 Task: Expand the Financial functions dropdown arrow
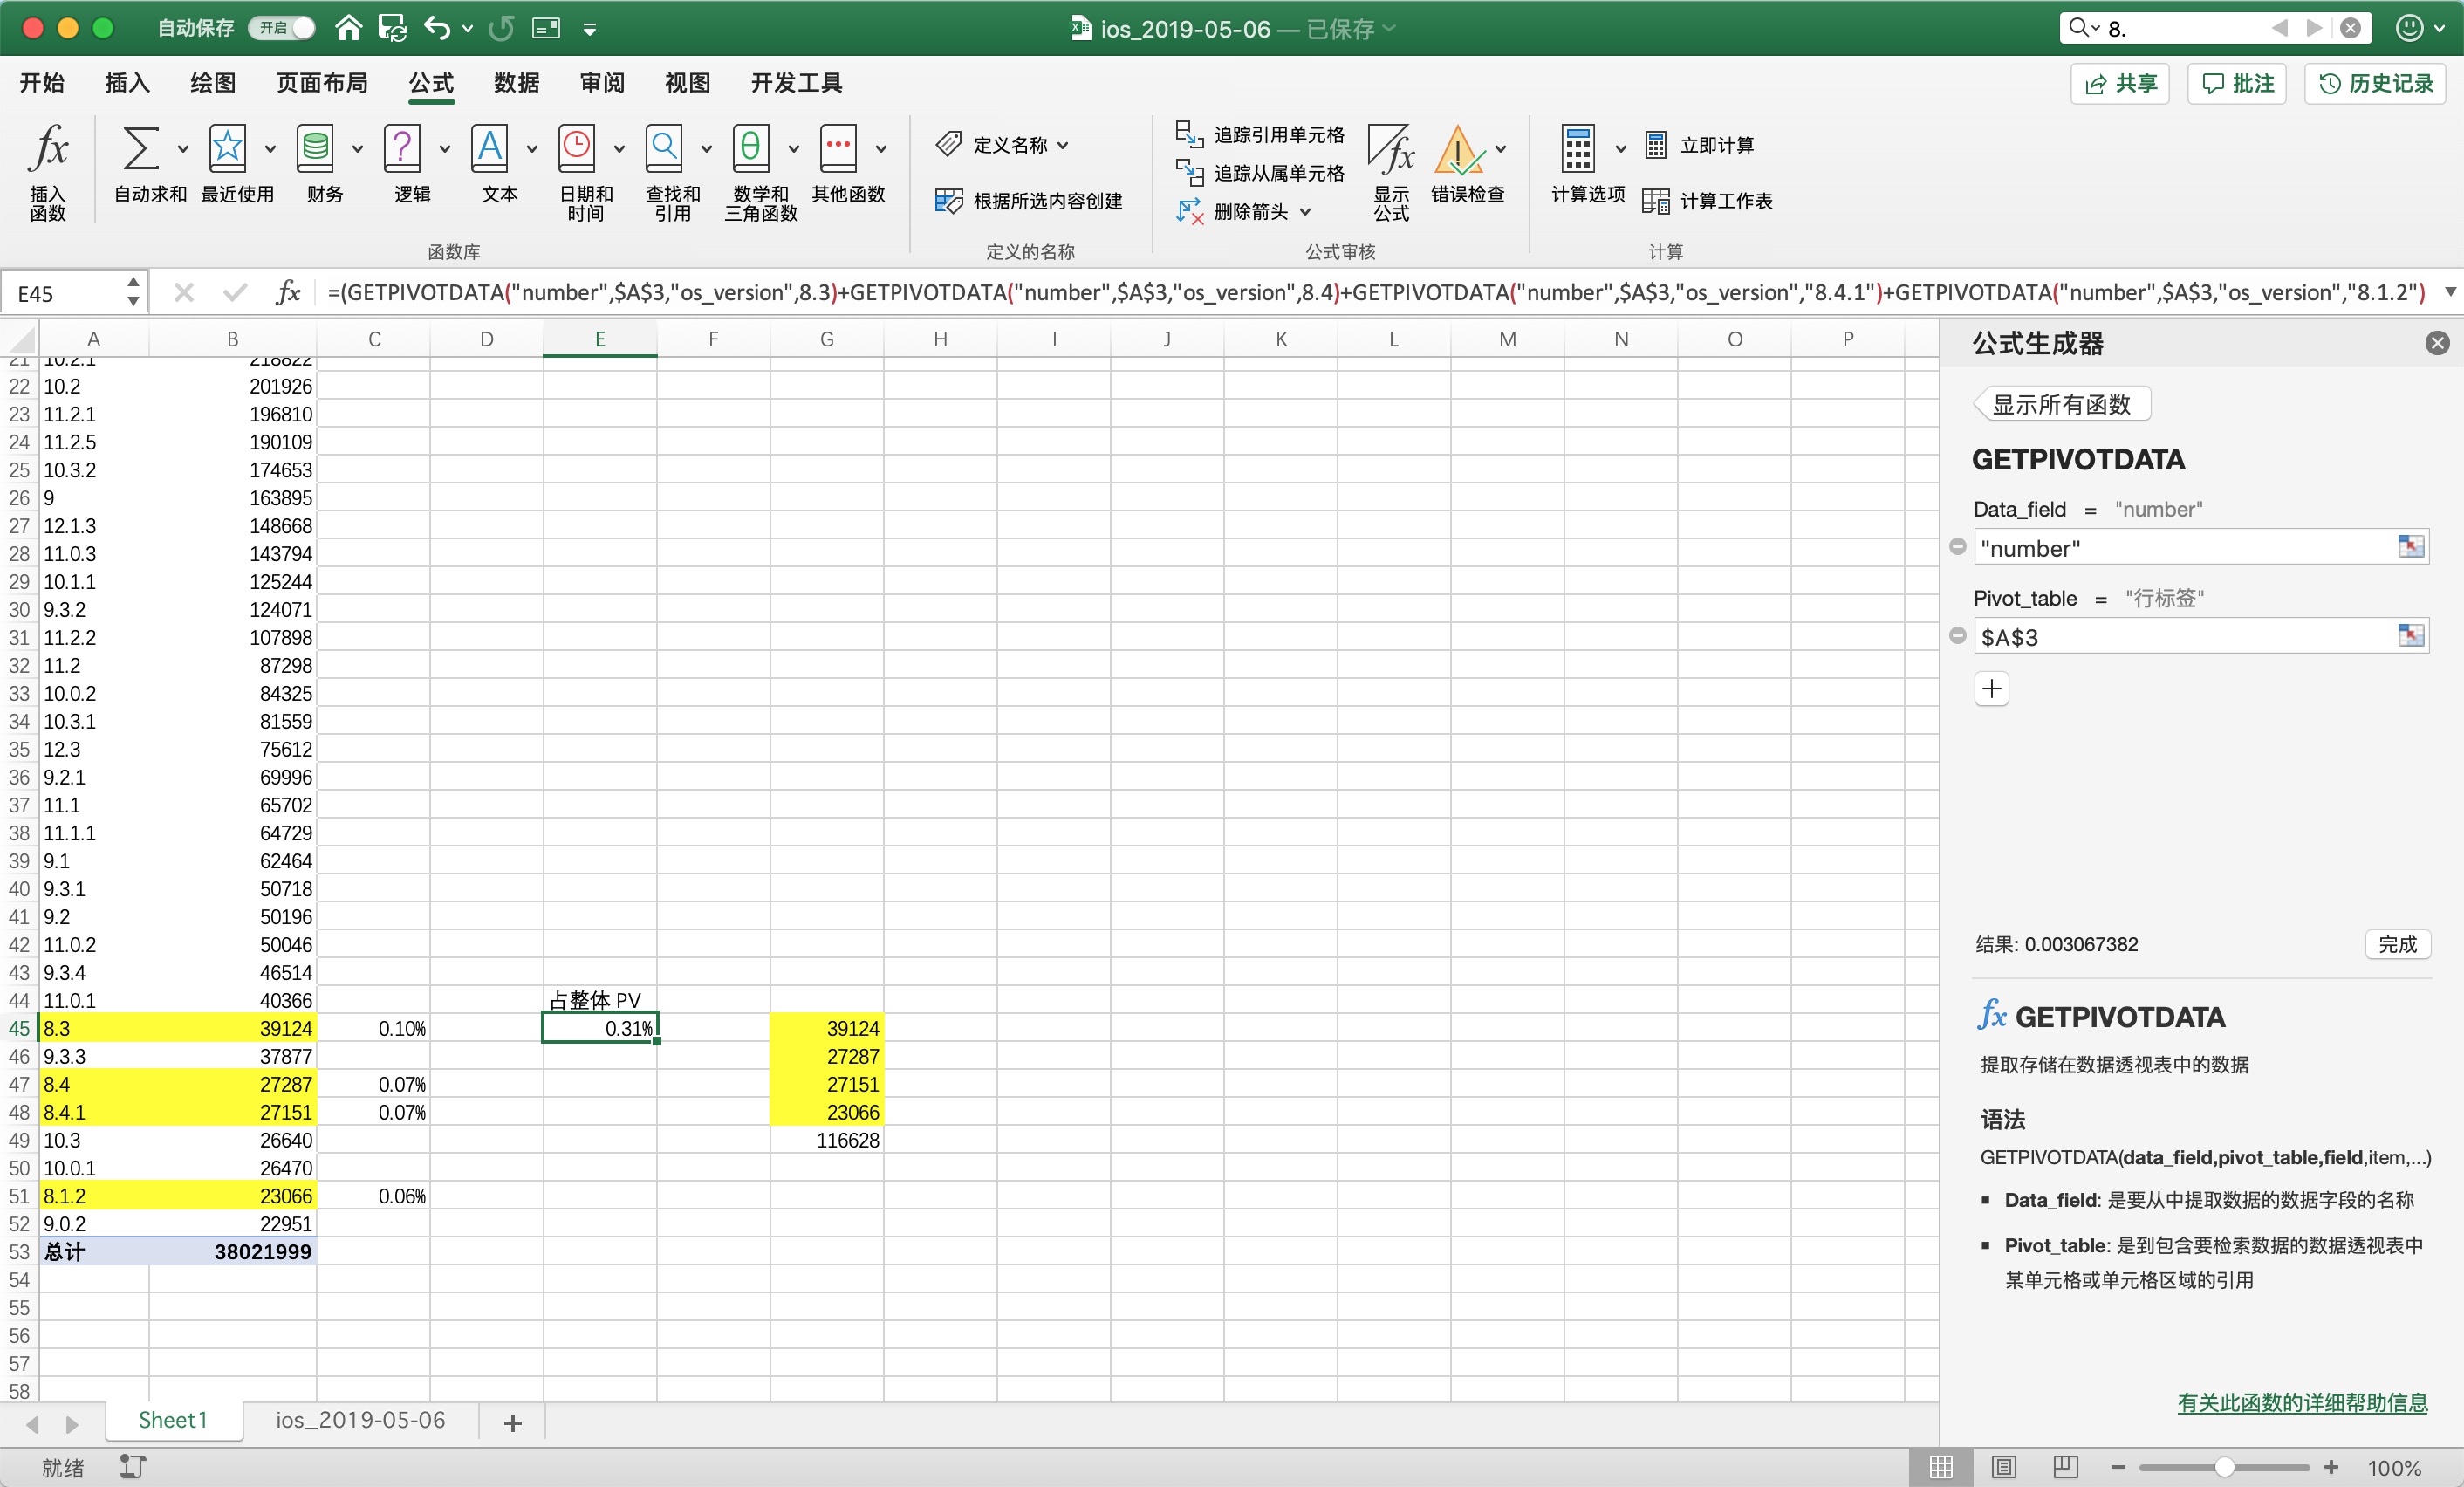357,149
